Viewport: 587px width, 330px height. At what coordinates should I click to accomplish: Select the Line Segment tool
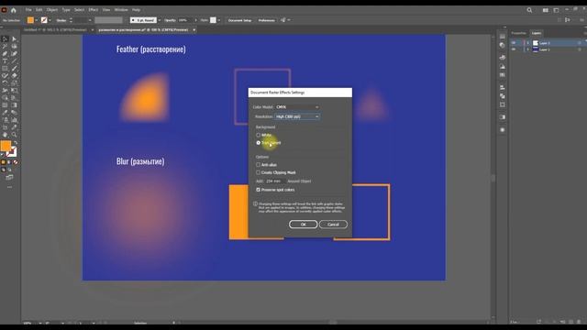coord(15,61)
